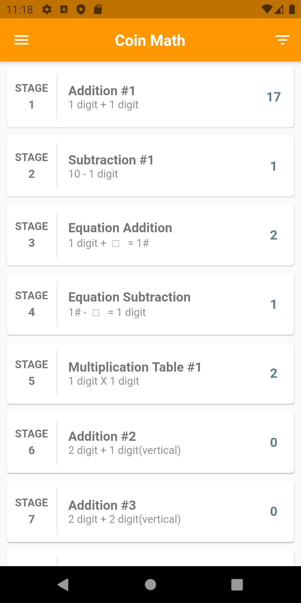Screen dimensions: 301x603
Task: Tap the SD card status icon
Action: 98,9
